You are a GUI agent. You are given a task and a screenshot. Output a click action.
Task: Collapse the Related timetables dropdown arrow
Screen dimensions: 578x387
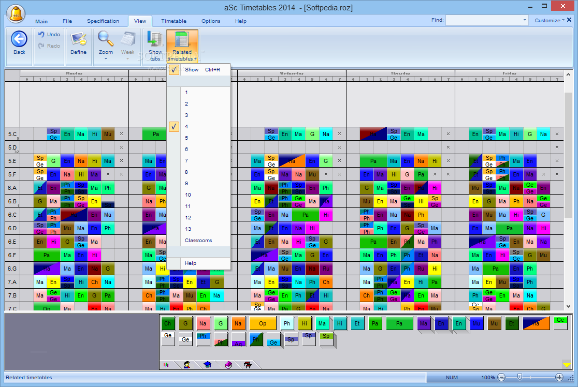click(195, 59)
